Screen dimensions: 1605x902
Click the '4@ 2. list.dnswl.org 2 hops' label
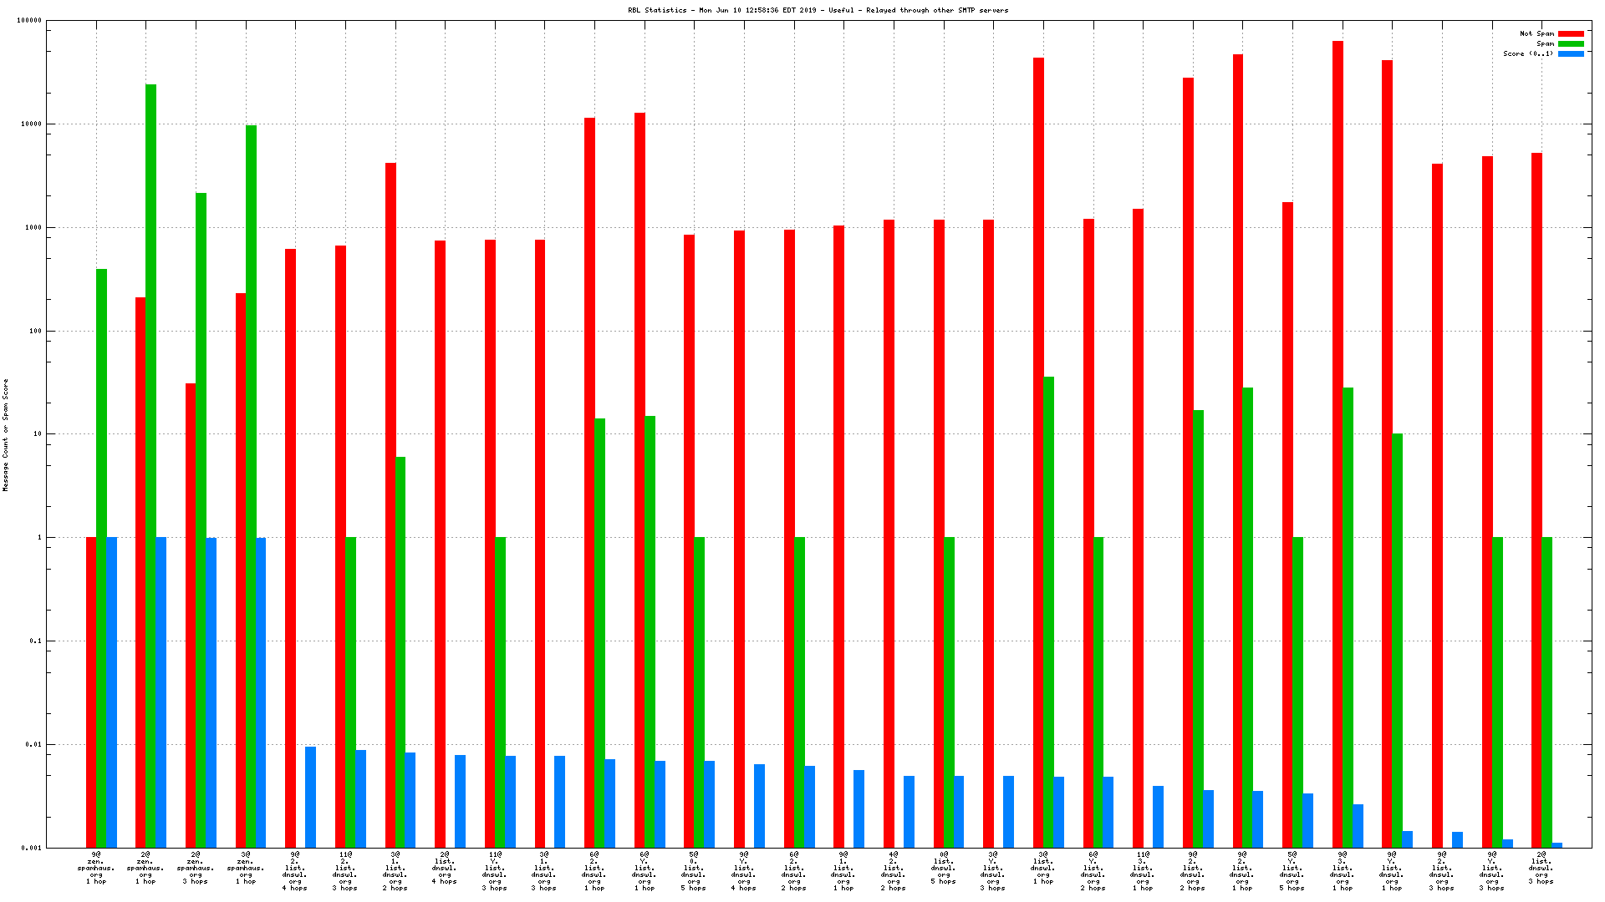[x=893, y=871]
